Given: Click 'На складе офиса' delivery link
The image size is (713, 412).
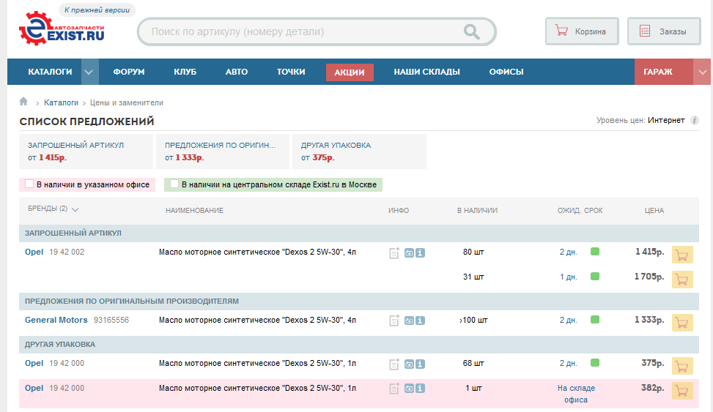Looking at the screenshot, I should click(x=576, y=394).
